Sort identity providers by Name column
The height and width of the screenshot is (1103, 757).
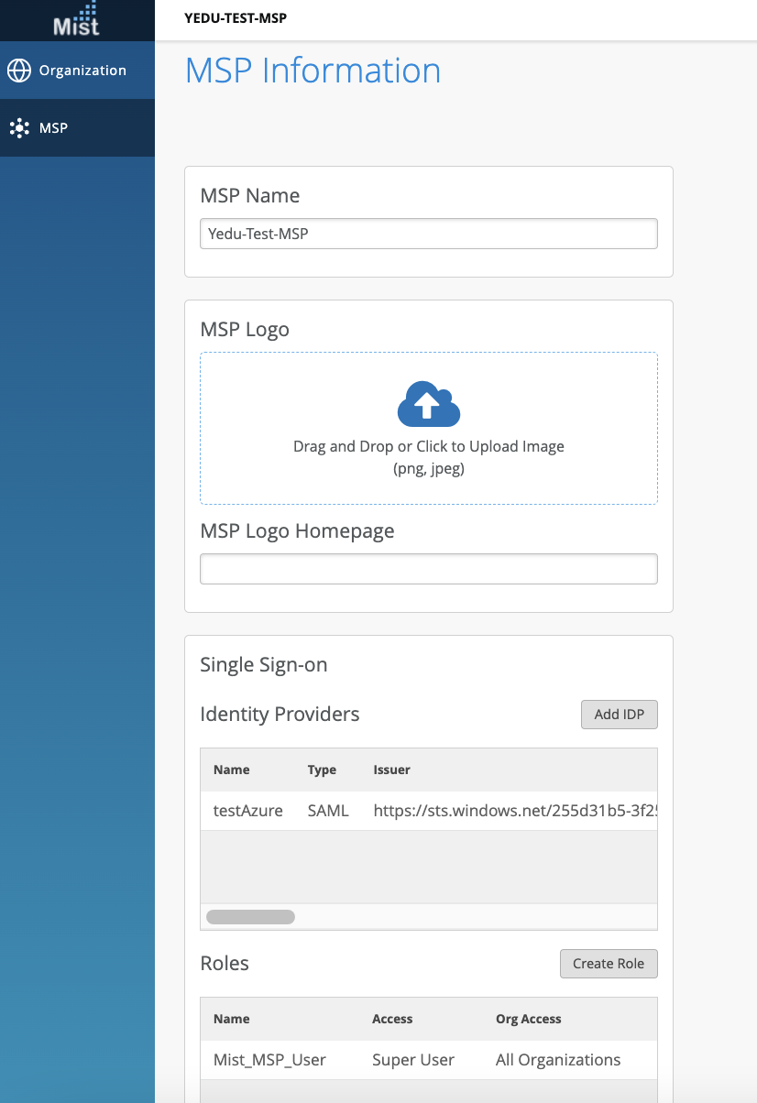coord(232,770)
